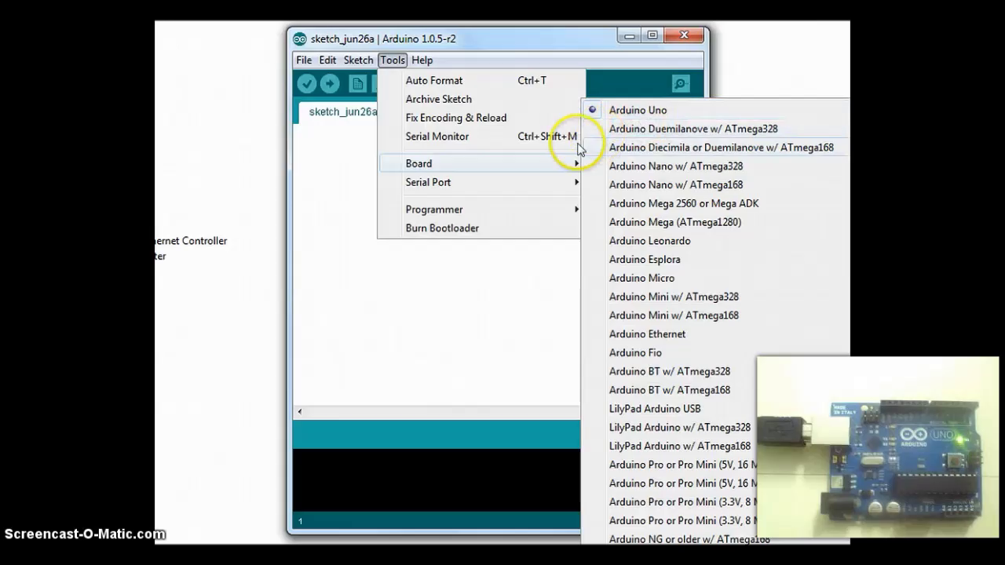This screenshot has width=1005, height=565.
Task: Select Arduino Mega 2560 or Mega ADK
Action: click(683, 203)
